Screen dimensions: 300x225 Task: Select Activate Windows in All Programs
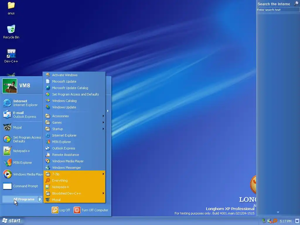tap(74, 75)
